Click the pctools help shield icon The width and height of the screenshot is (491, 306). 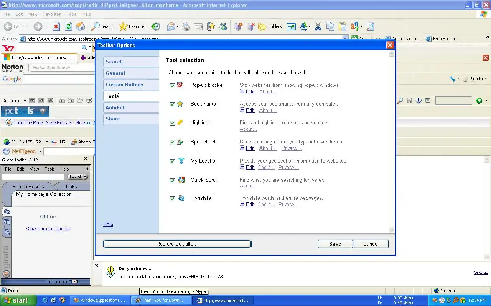pyautogui.click(x=43, y=111)
